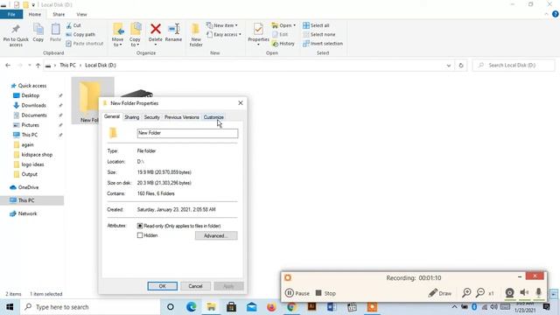Viewport: 560px width, 315px height.
Task: Expand the address bar history dropdown
Action: [449, 66]
